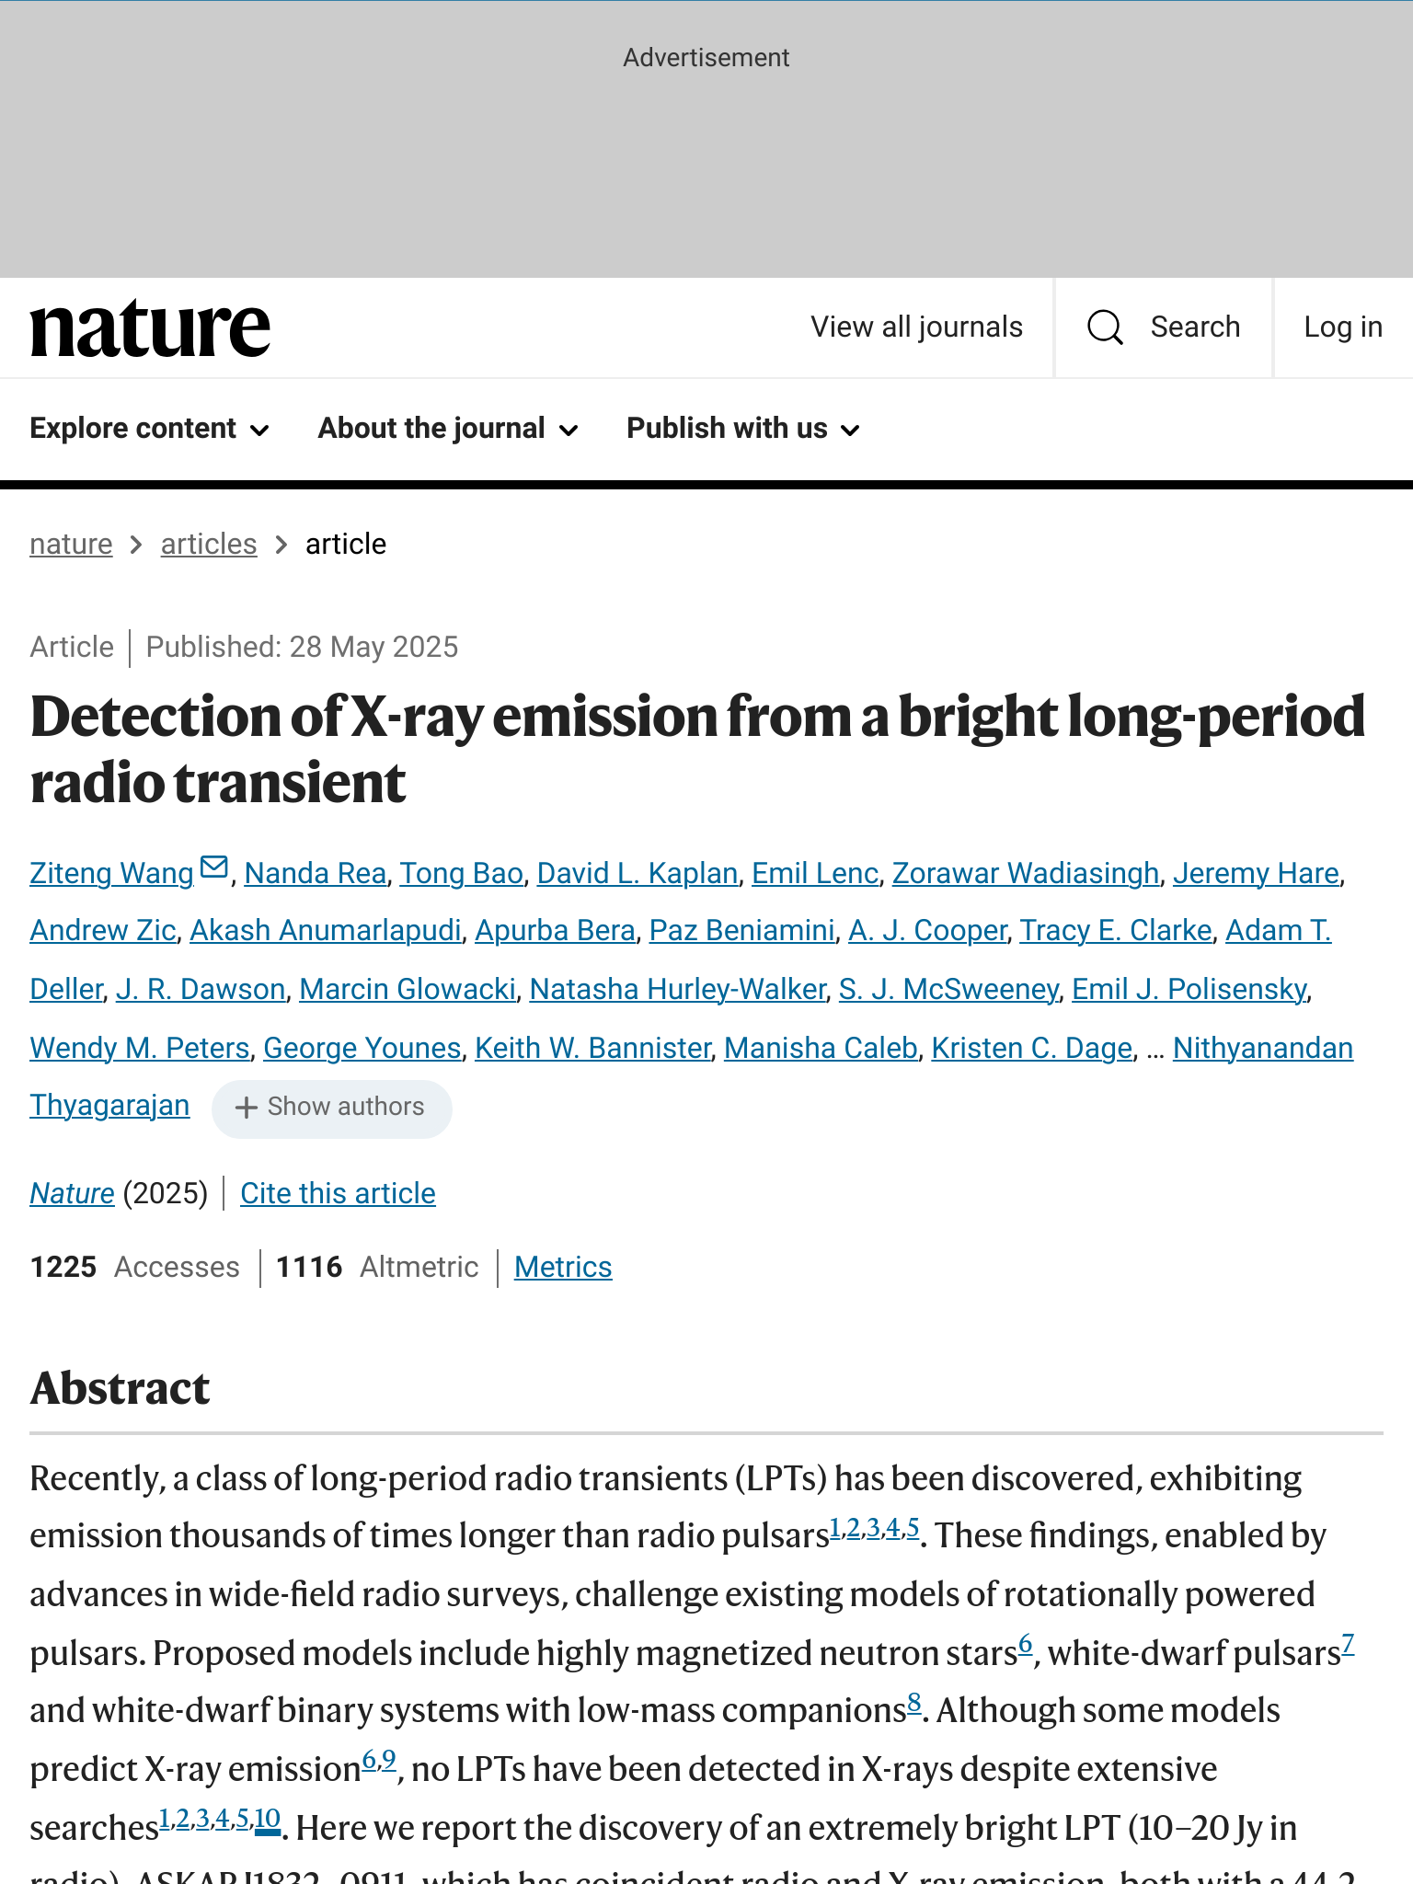
Task: Go to the articles breadcrumb
Action: pos(209,544)
